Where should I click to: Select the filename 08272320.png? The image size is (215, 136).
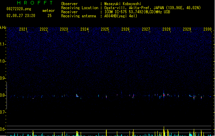(x=19, y=9)
